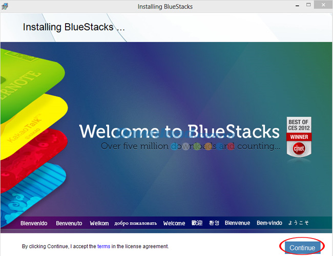The height and width of the screenshot is (256, 333).
Task: Click the 'Bem-vindo' greeting text
Action: tap(269, 223)
